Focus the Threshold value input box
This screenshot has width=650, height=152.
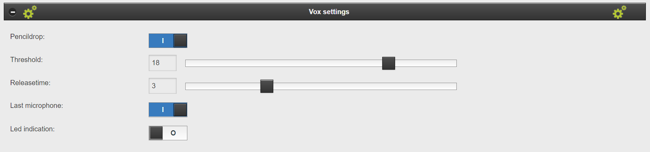[x=162, y=63]
